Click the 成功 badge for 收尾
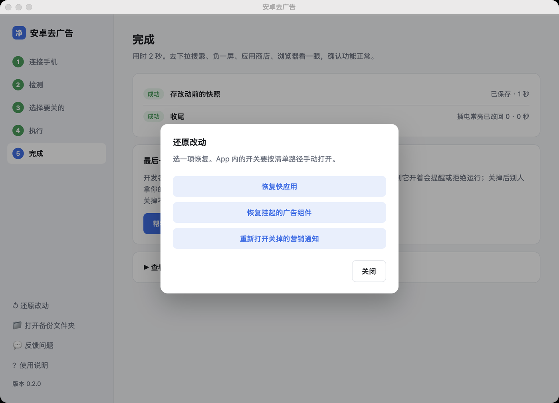This screenshot has width=559, height=403. click(154, 116)
